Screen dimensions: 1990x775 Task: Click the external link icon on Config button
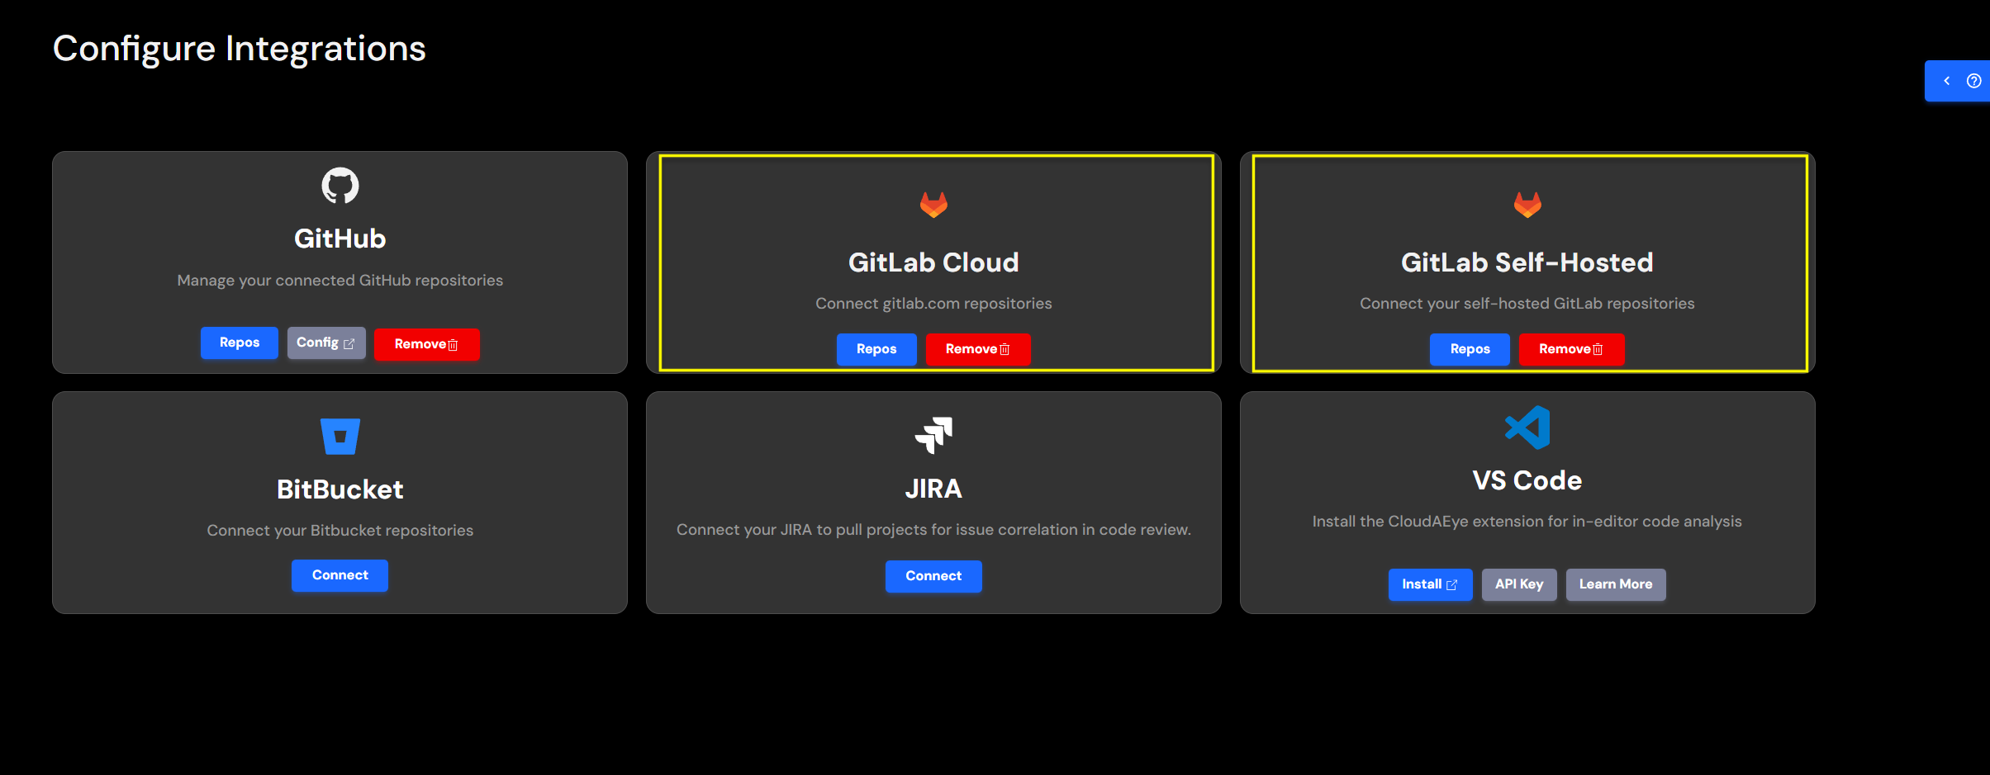point(349,343)
